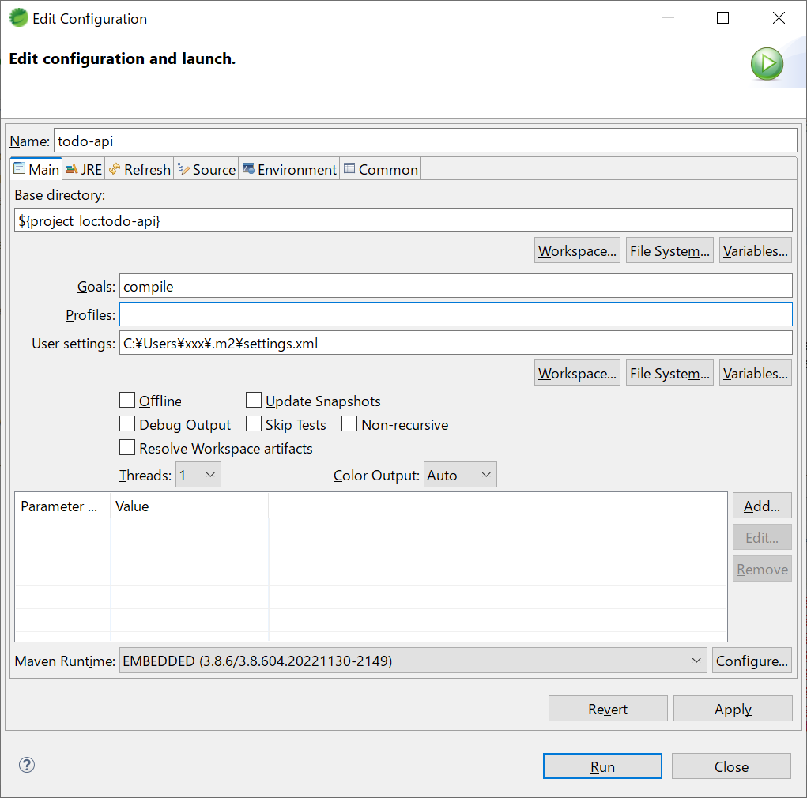This screenshot has width=807, height=798.
Task: Click into the Profiles text field
Action: (455, 314)
